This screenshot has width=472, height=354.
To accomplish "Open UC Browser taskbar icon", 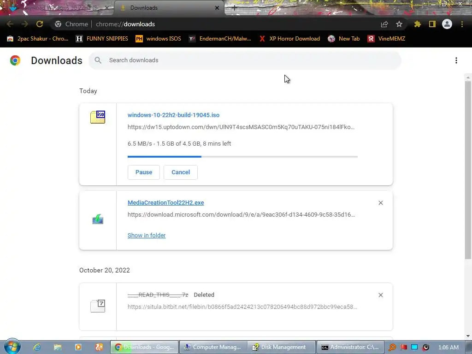I will 99,347.
